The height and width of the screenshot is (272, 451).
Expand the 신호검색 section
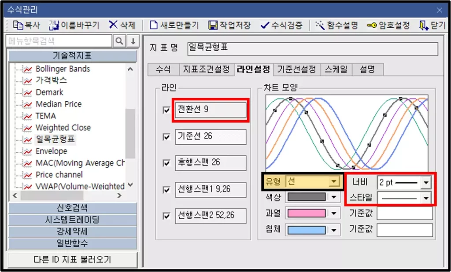(73, 208)
